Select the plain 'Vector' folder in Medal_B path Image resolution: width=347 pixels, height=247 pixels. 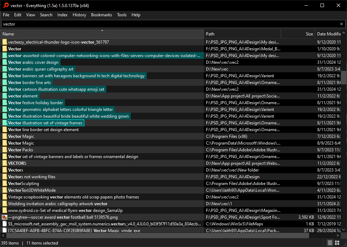coord(15,49)
